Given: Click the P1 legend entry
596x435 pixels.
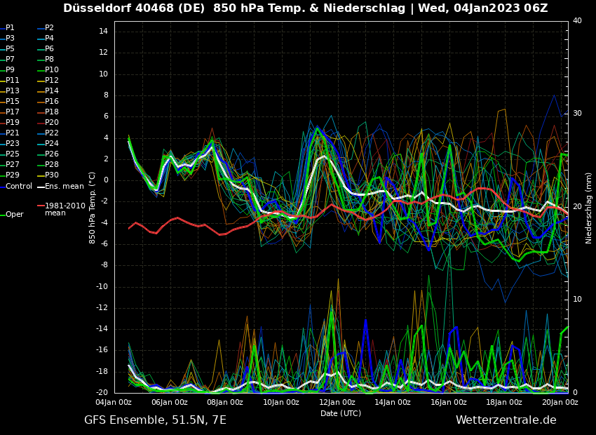Looking at the screenshot, I should 10,28.
